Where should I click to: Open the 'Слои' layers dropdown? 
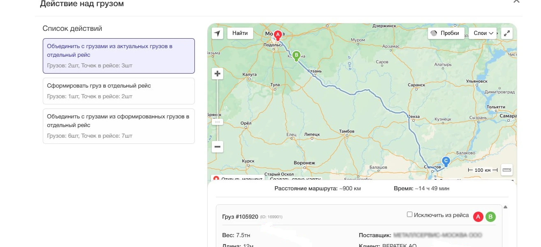483,33
